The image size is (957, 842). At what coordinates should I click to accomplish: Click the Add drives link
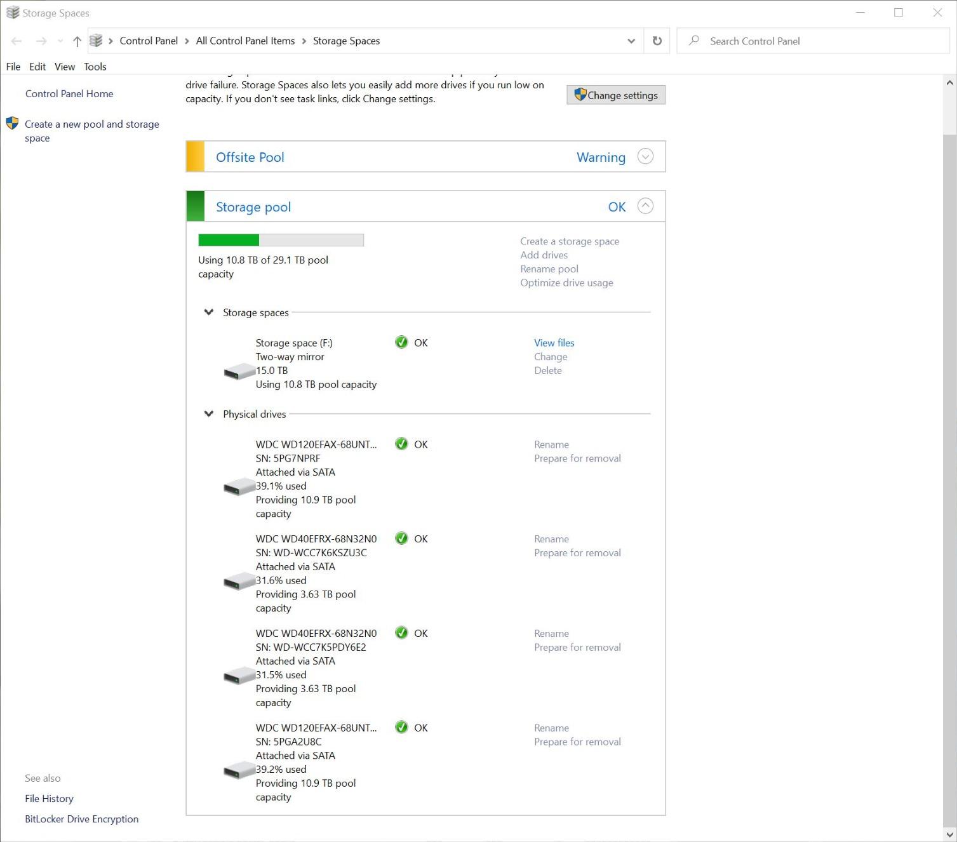(544, 255)
